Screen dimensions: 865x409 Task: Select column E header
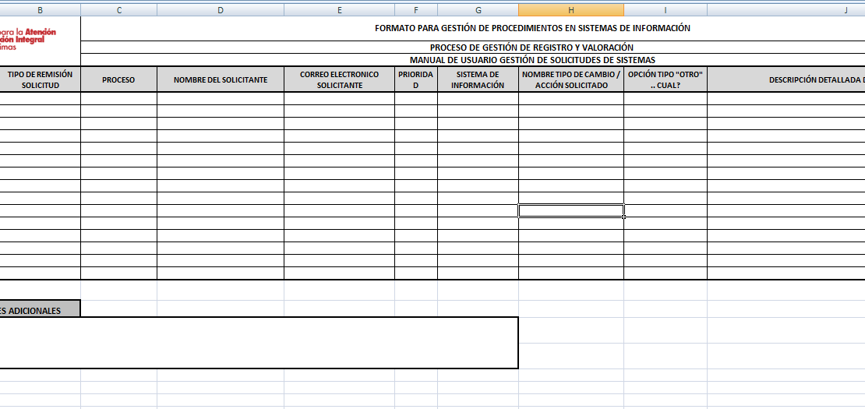click(x=339, y=10)
